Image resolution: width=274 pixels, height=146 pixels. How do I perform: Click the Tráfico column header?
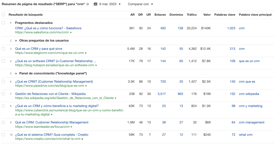(x=192, y=15)
